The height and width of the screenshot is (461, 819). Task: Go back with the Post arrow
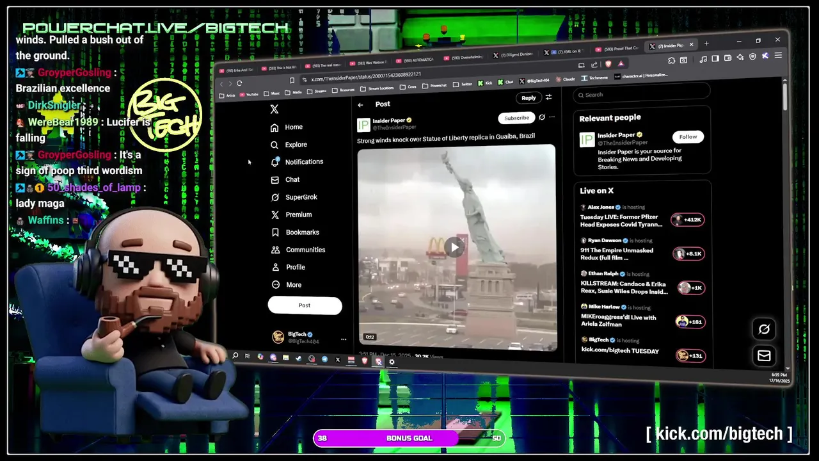point(360,105)
